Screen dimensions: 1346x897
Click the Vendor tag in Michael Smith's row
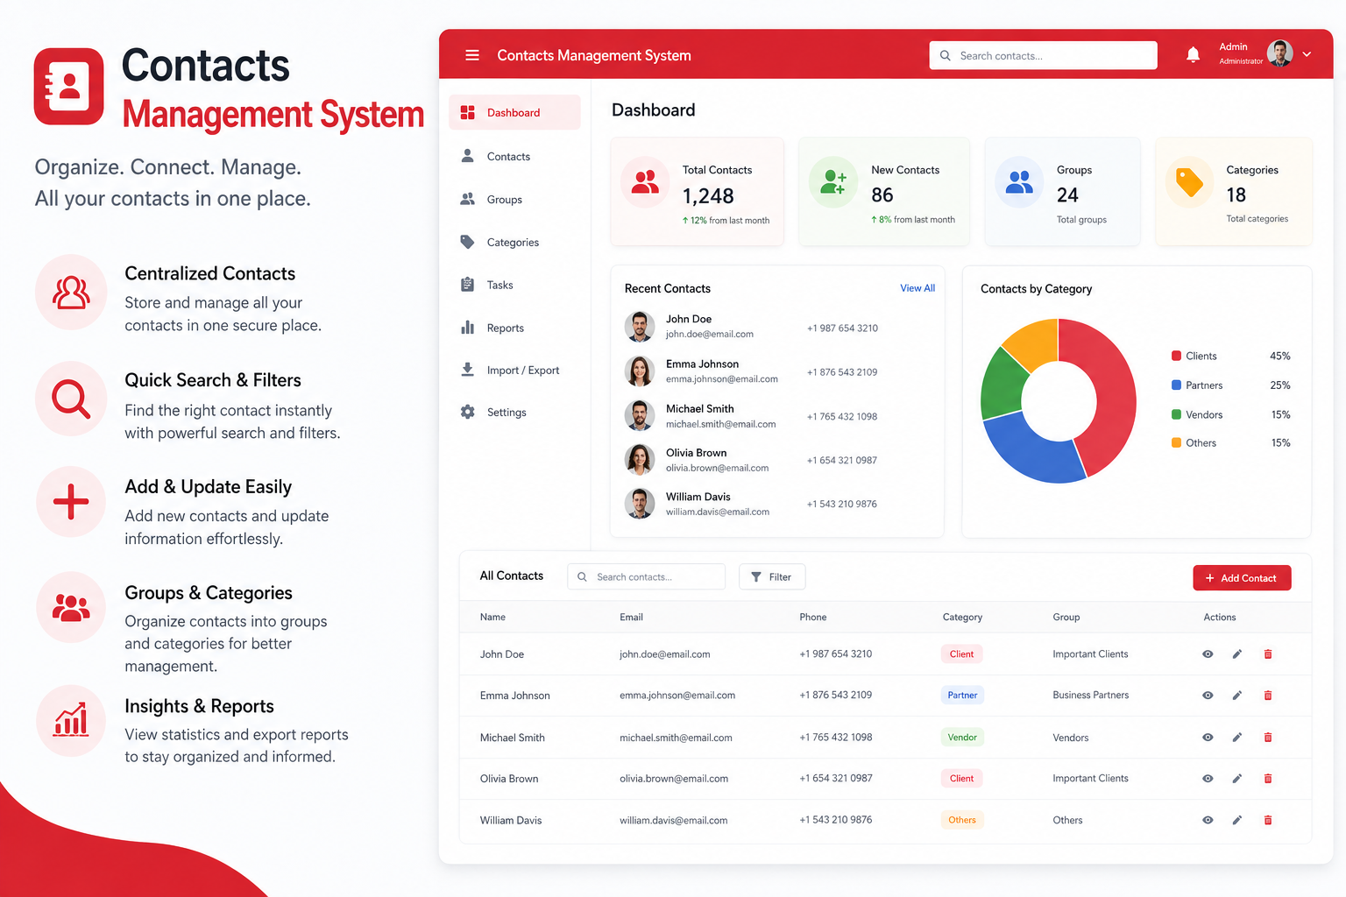click(962, 738)
